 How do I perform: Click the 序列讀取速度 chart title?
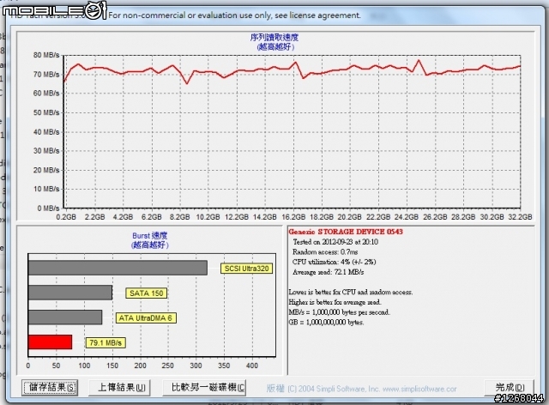(274, 38)
